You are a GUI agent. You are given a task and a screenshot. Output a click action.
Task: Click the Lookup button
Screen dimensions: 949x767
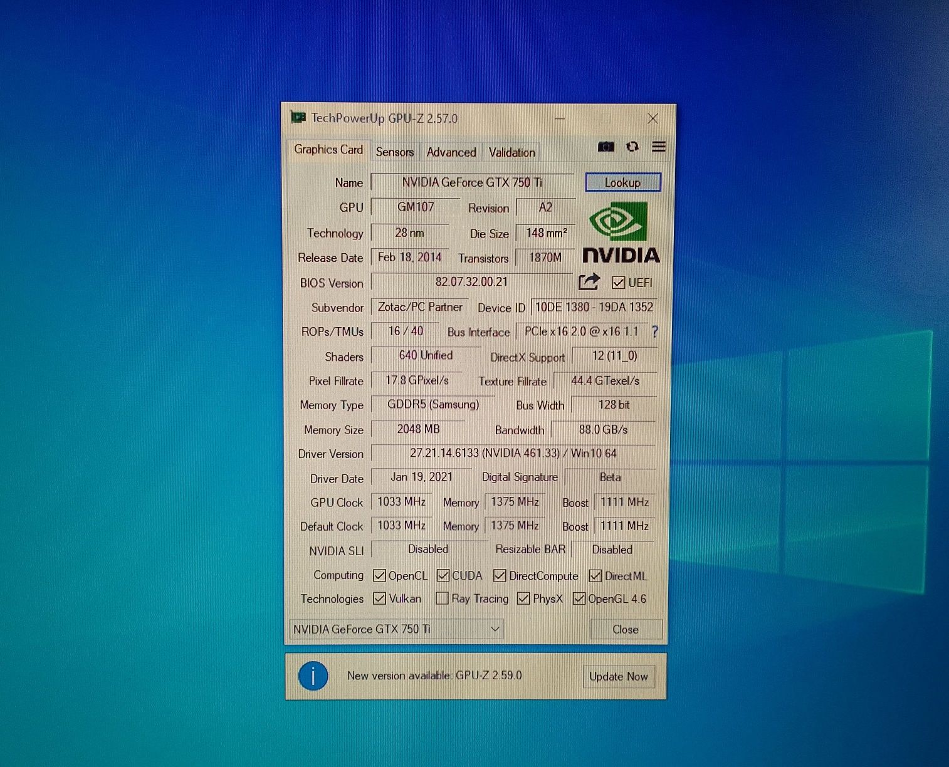[x=623, y=182]
